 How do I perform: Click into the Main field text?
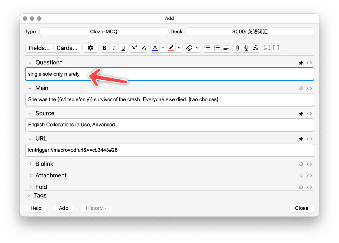169,99
